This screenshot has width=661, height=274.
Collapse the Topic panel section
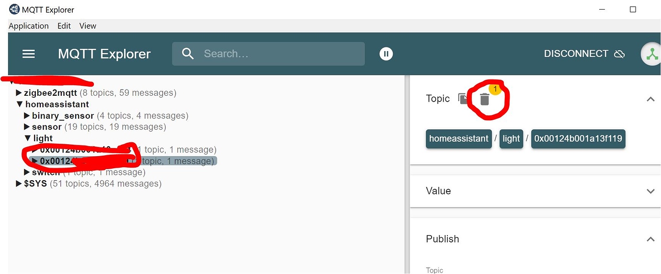point(650,99)
